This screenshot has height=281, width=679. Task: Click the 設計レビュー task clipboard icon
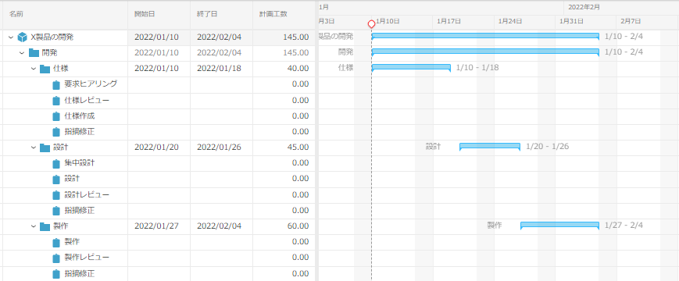[x=55, y=195]
